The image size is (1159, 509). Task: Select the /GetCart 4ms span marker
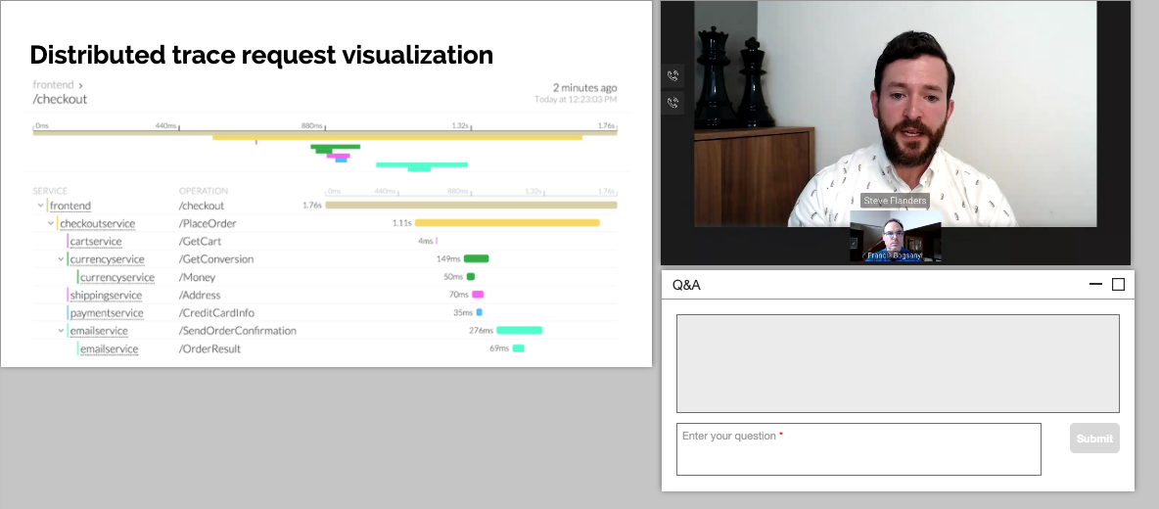click(437, 241)
